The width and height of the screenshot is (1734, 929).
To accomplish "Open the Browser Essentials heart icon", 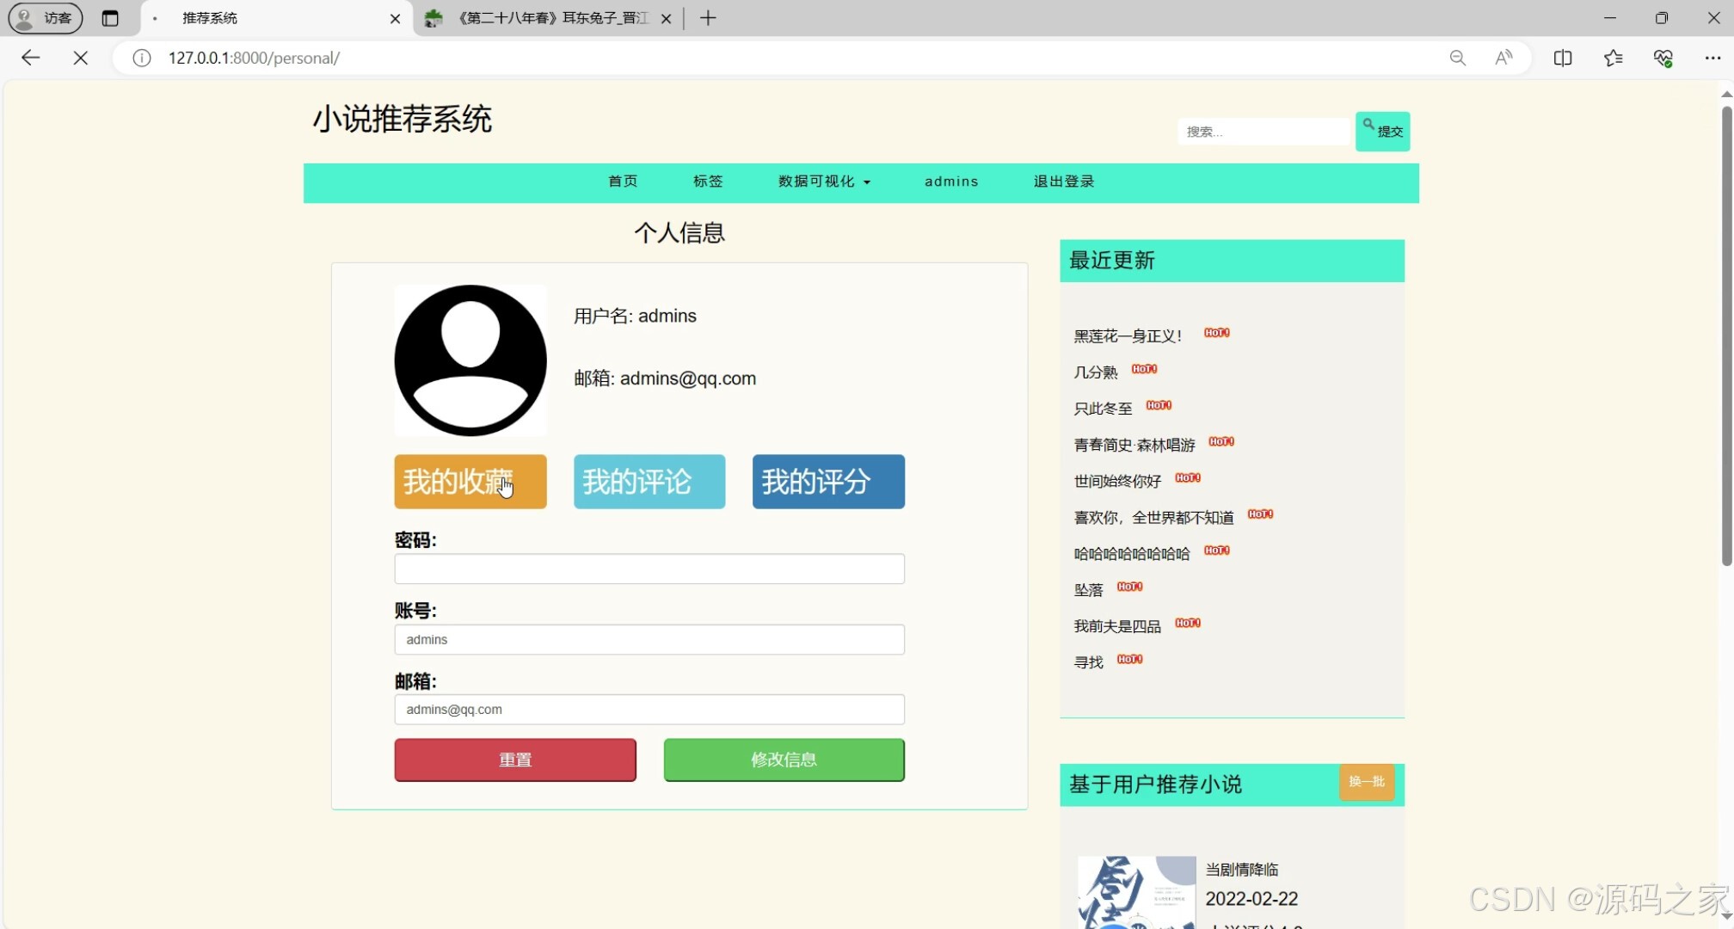I will (x=1663, y=58).
